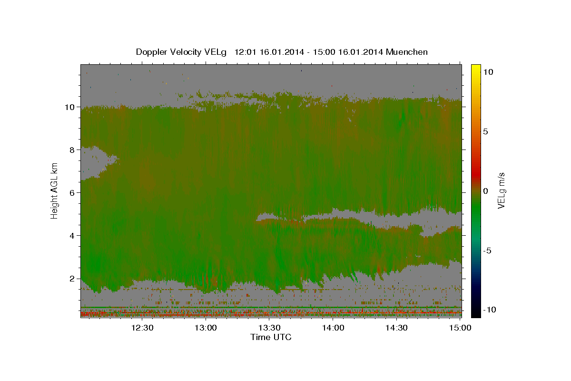Click the 14:30 time tick label

396,328
